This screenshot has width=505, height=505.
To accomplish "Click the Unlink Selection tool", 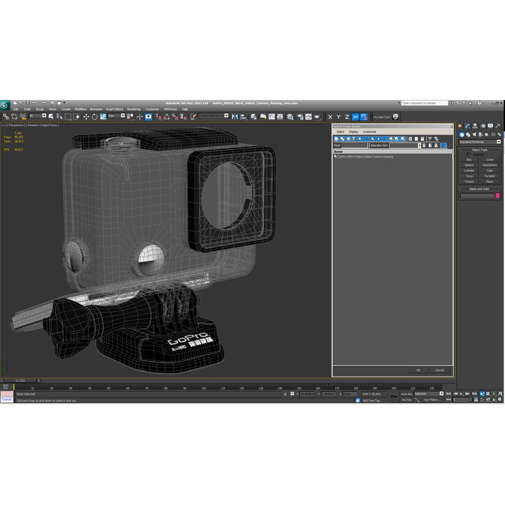I will (14, 116).
